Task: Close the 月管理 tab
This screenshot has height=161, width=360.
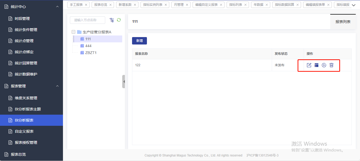Action: click(x=187, y=5)
